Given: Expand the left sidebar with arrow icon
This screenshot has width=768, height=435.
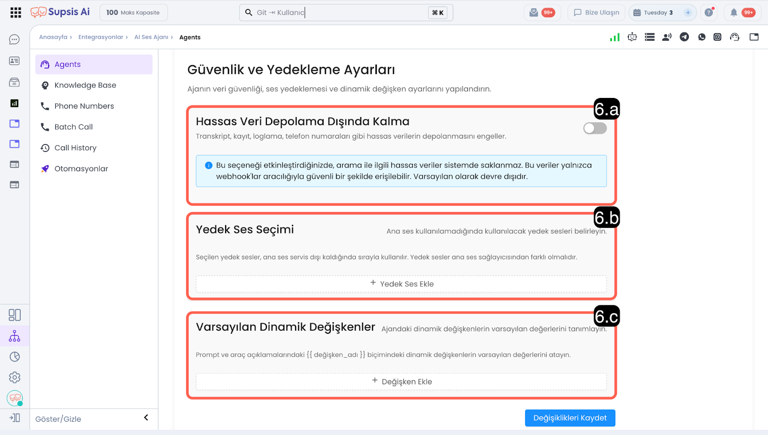Looking at the screenshot, I should coord(14,418).
